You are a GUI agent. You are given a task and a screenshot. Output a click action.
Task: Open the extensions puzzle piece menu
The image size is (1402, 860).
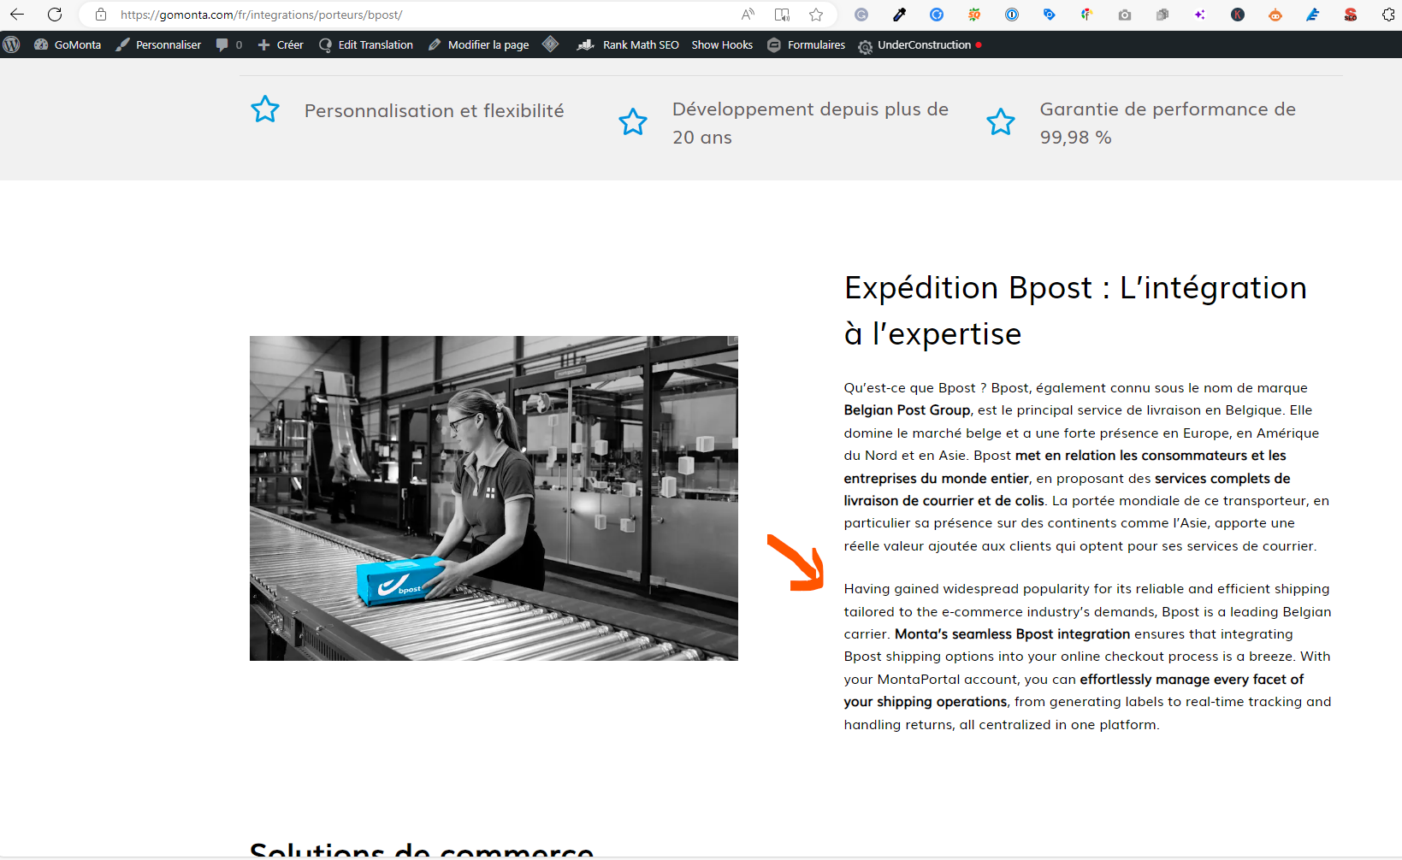coord(1388,15)
